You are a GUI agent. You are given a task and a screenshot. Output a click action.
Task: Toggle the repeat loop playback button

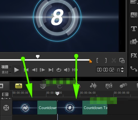(x=59, y=70)
